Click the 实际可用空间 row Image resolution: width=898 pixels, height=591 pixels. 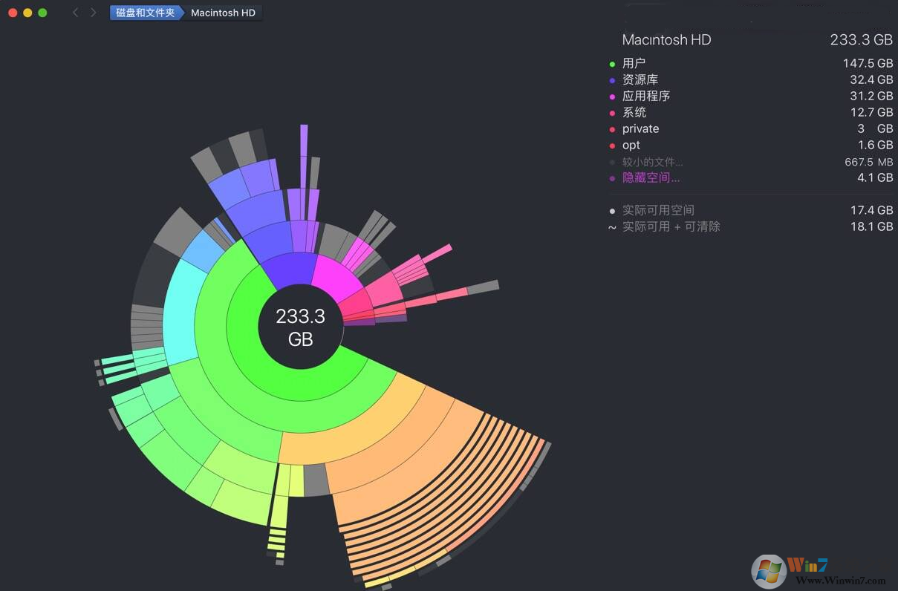(x=658, y=210)
